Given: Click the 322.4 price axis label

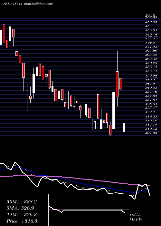Looking at the screenshot, I should pyautogui.click(x=150, y=112).
